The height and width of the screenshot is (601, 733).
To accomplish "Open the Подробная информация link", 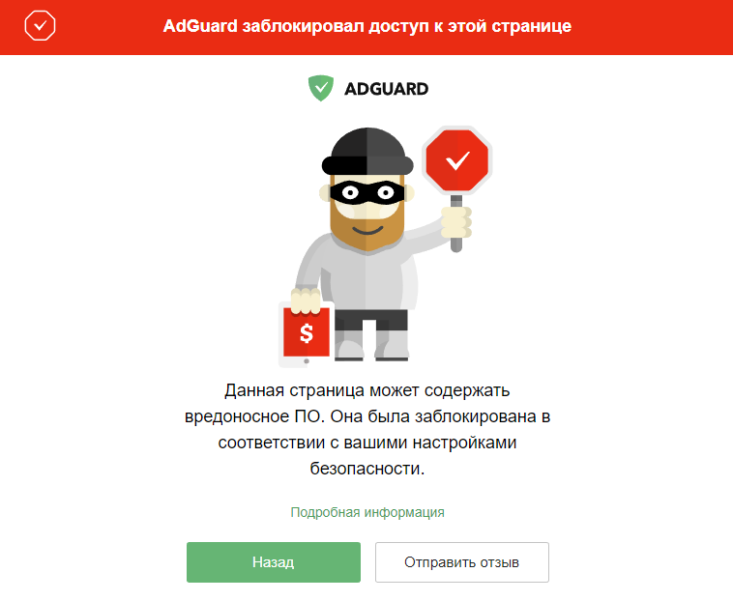I will click(x=367, y=512).
